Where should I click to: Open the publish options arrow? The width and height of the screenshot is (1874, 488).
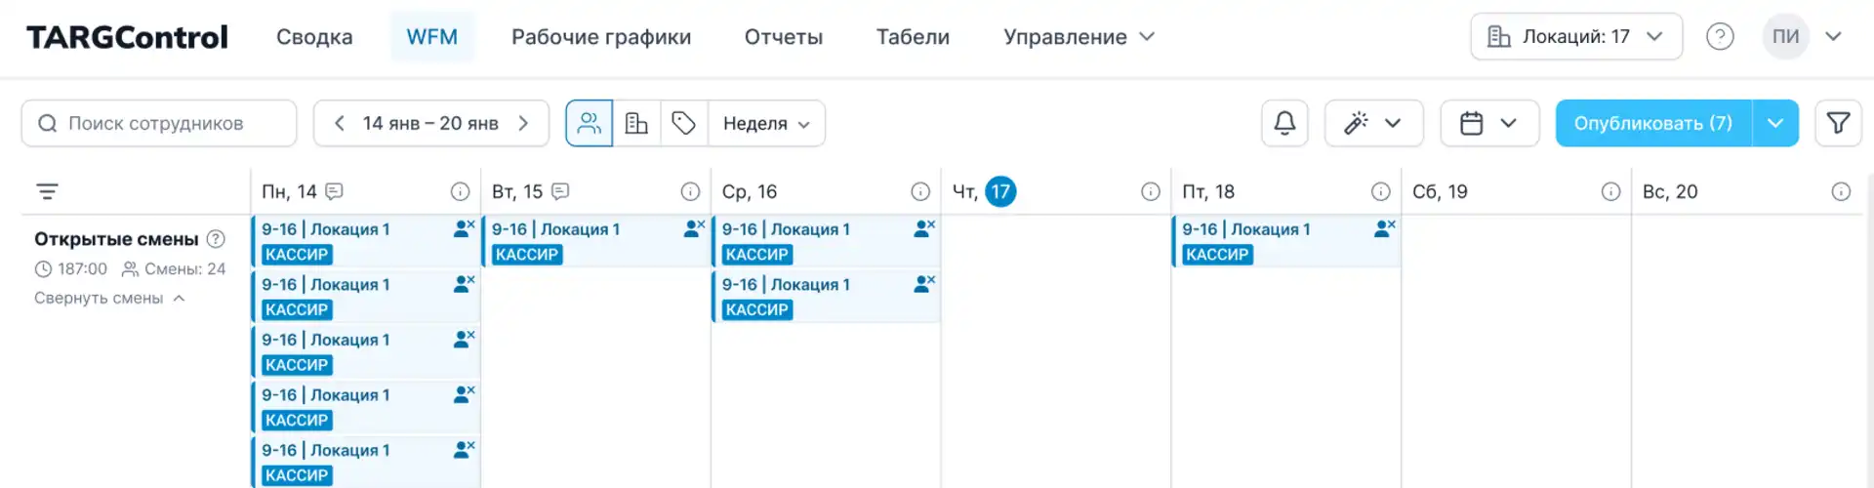pos(1775,123)
